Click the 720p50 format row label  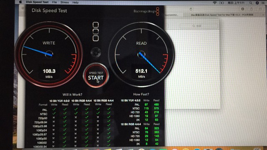tap(43, 118)
